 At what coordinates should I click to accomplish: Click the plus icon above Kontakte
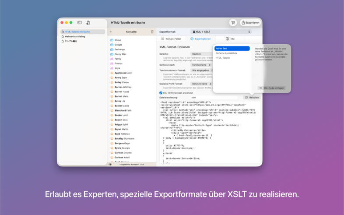pos(111,32)
